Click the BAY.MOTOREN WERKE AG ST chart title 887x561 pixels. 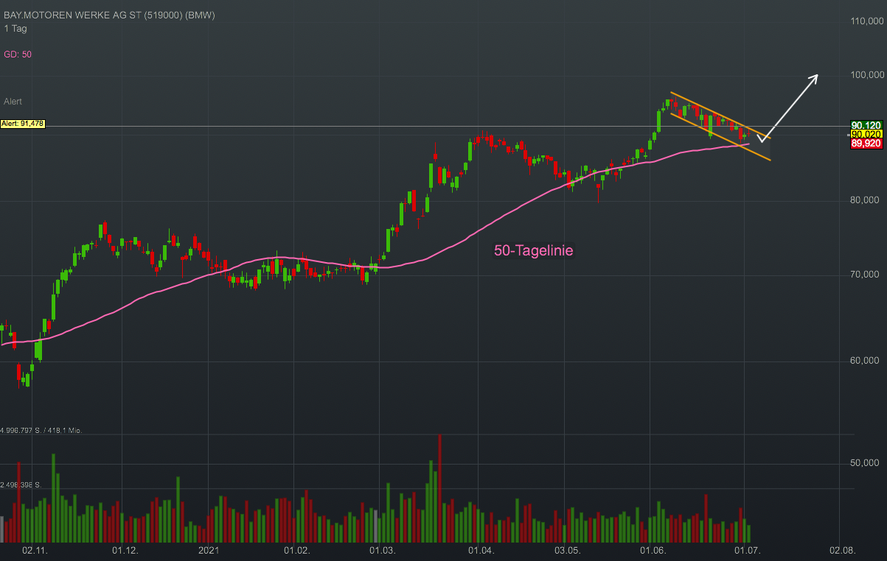click(x=109, y=15)
